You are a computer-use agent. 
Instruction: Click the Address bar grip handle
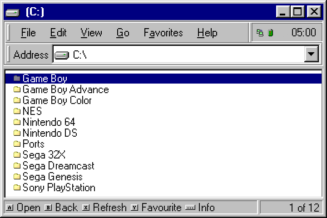pyautogui.click(x=8, y=54)
